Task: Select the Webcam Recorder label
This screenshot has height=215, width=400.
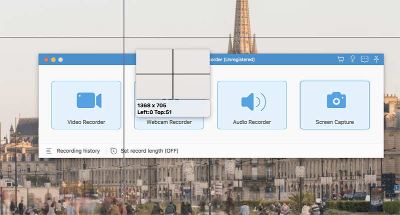Action: coord(169,122)
